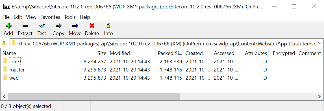
Task: Expand the address path dropdown arrow
Action: pyautogui.click(x=320, y=43)
